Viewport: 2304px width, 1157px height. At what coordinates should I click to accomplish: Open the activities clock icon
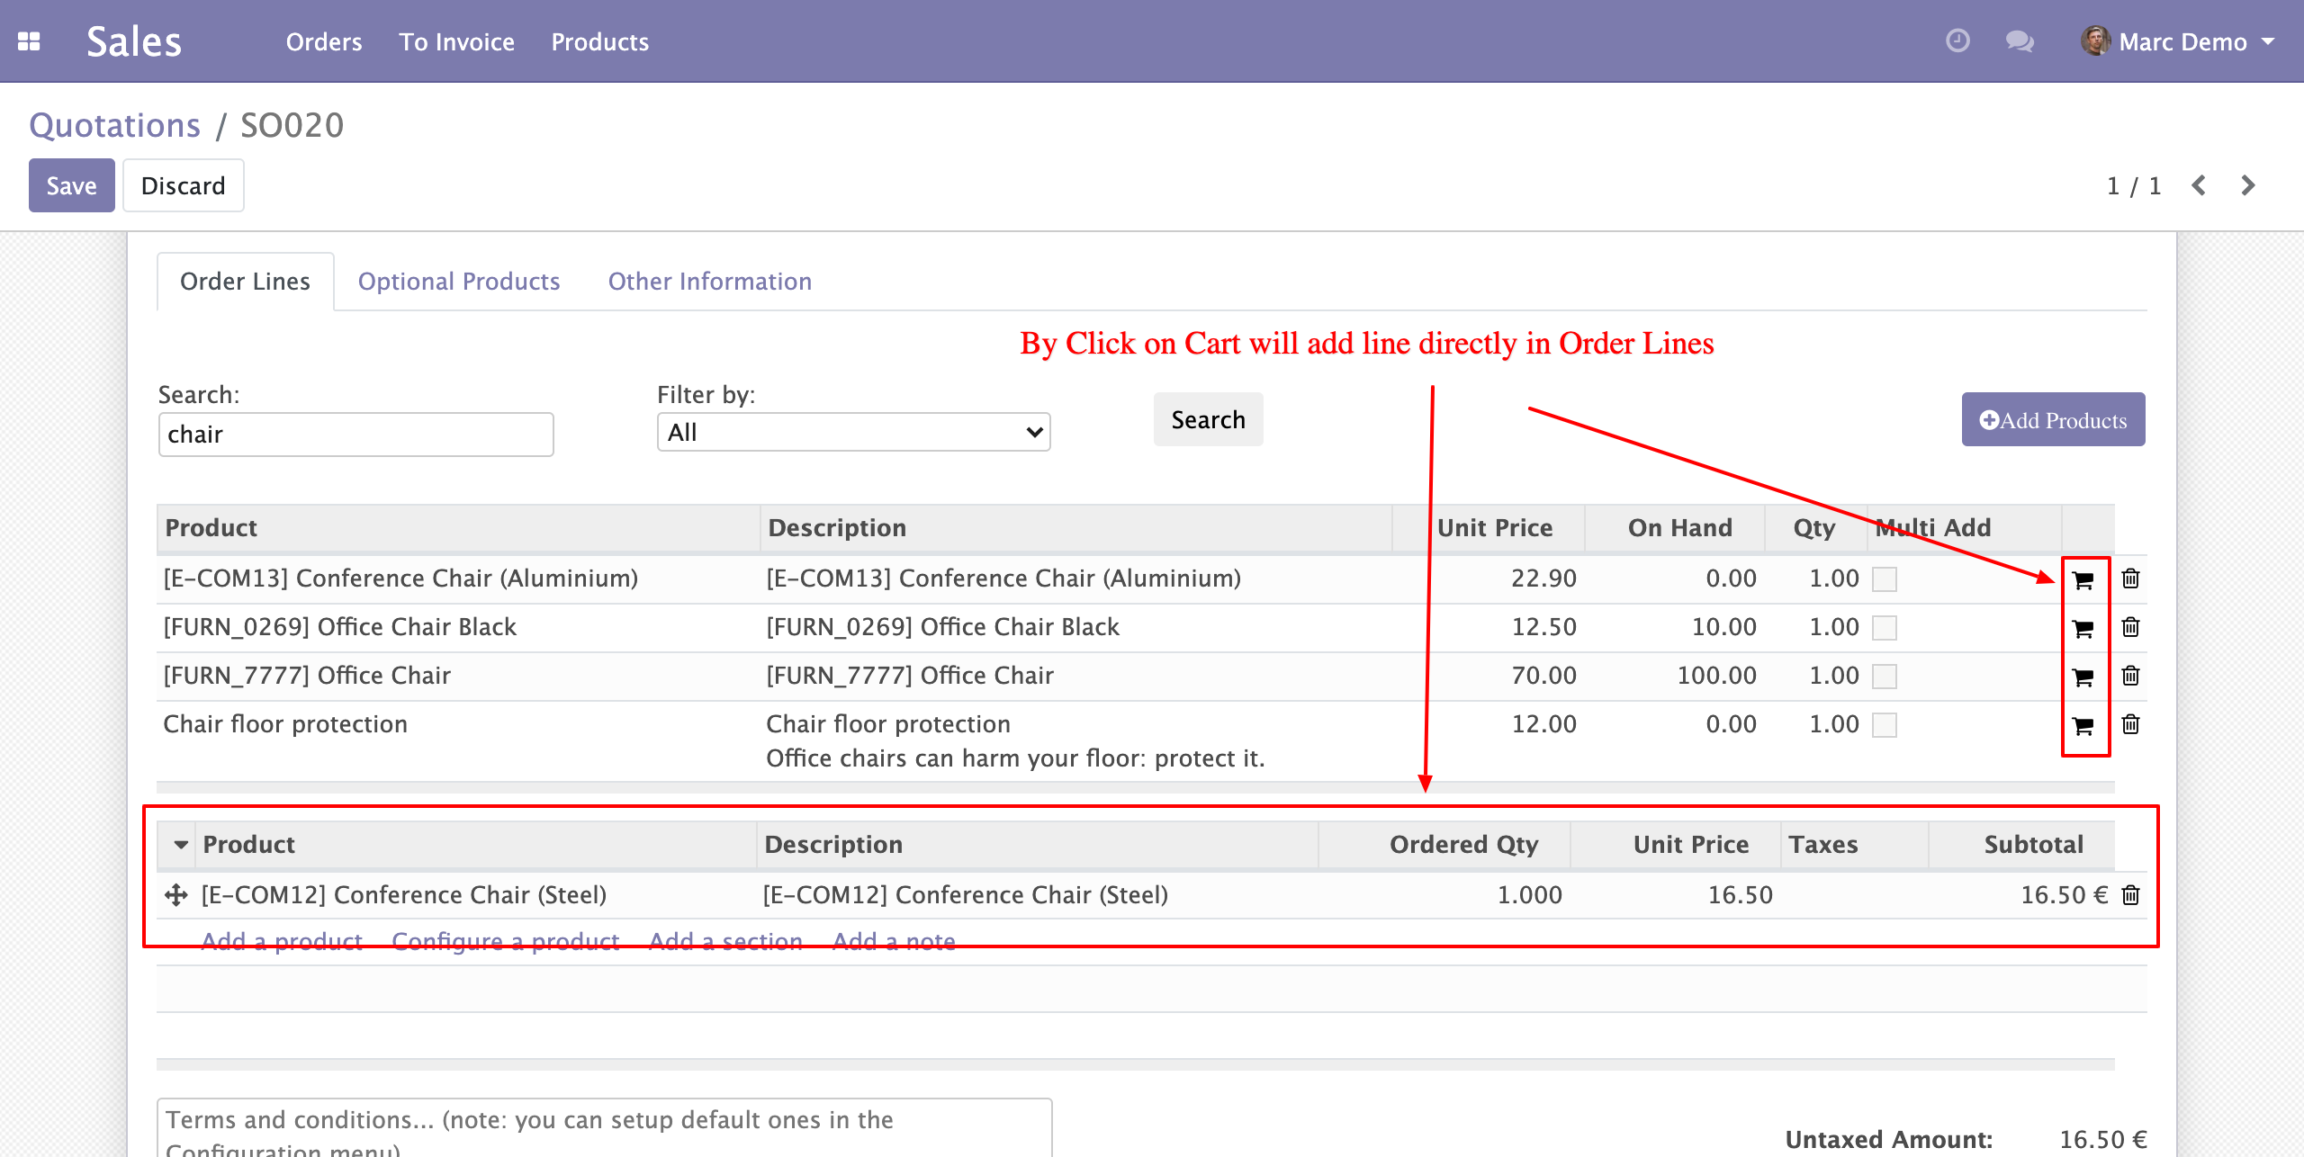[x=1957, y=41]
